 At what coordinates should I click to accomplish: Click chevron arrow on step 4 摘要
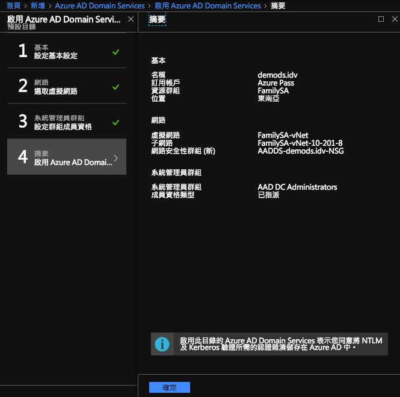click(x=116, y=158)
